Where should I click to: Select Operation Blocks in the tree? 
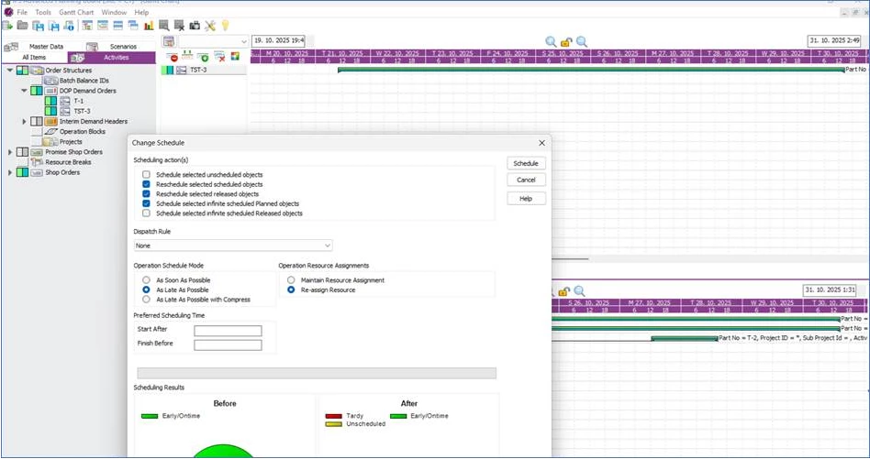[x=82, y=131]
